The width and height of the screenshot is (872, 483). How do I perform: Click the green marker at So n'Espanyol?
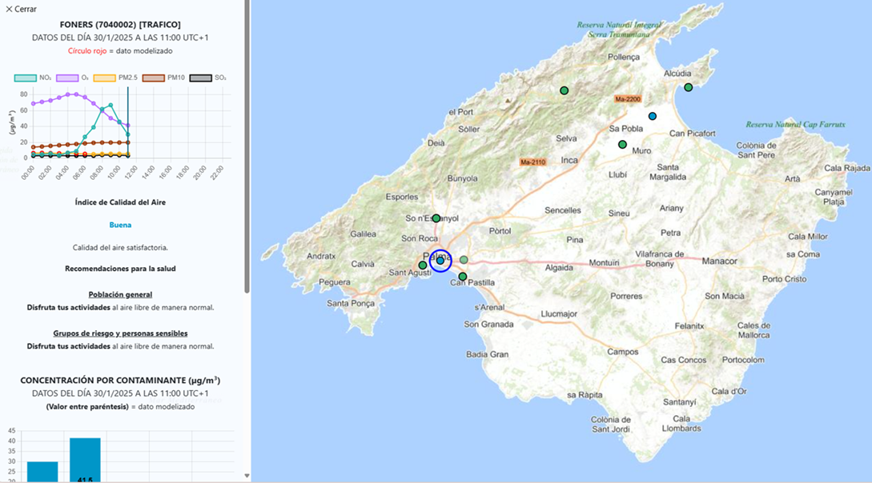(x=436, y=218)
